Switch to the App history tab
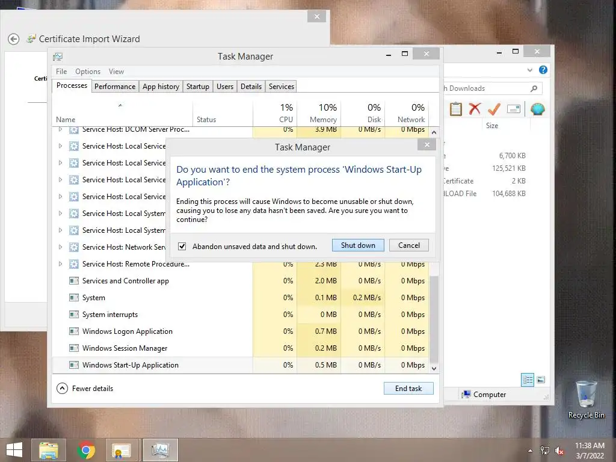616x462 pixels. point(161,87)
